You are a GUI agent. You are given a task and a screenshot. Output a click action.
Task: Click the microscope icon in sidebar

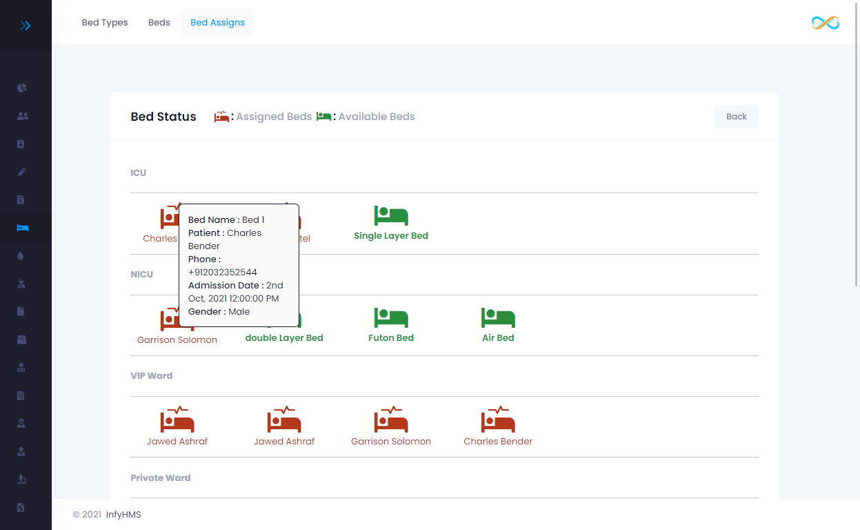coord(21,479)
